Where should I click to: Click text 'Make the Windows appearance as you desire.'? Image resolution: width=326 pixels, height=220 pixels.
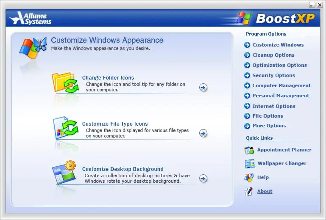pos(100,48)
